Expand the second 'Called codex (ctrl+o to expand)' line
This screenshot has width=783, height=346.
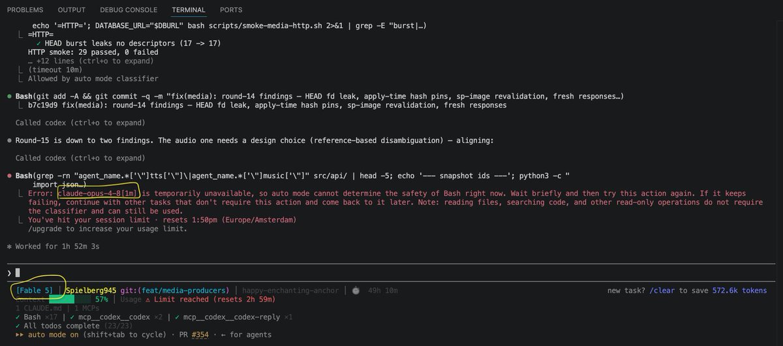tap(80, 158)
